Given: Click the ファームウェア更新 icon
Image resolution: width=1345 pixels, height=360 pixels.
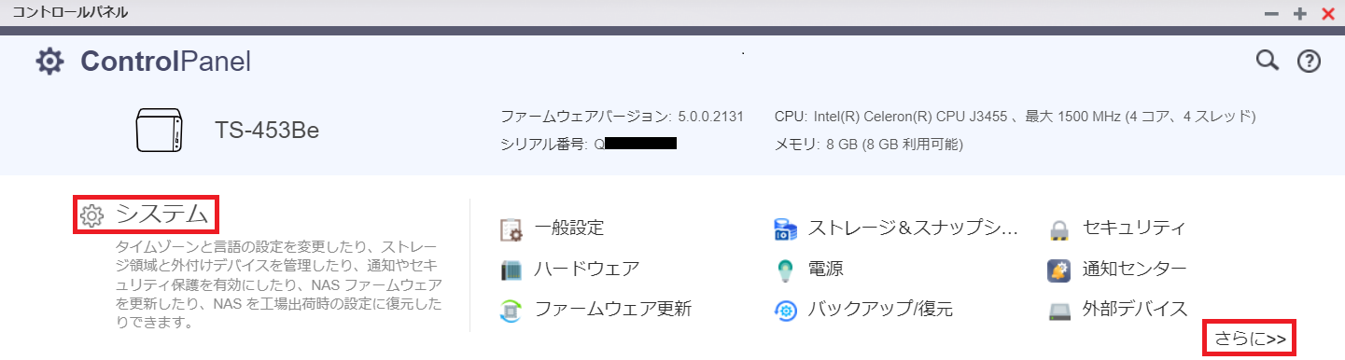Looking at the screenshot, I should [x=511, y=310].
